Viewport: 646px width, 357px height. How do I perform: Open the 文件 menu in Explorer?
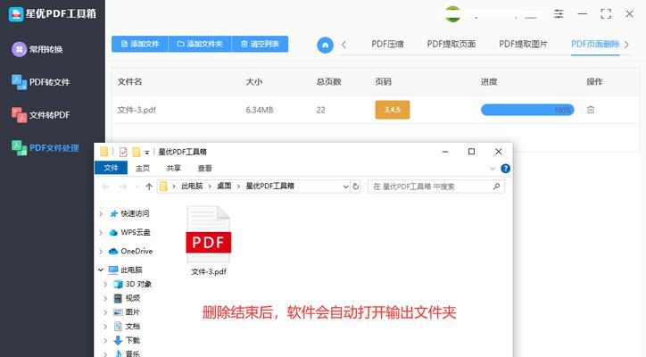click(x=111, y=168)
